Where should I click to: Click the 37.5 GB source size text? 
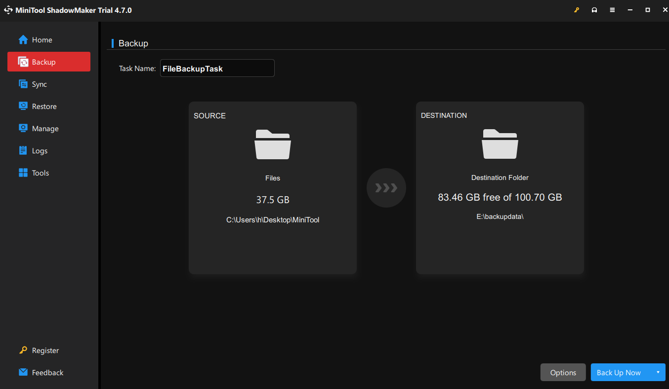point(273,200)
